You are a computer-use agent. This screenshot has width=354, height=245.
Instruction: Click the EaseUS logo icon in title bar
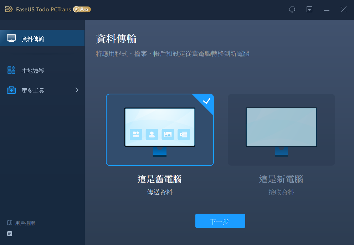click(9, 9)
